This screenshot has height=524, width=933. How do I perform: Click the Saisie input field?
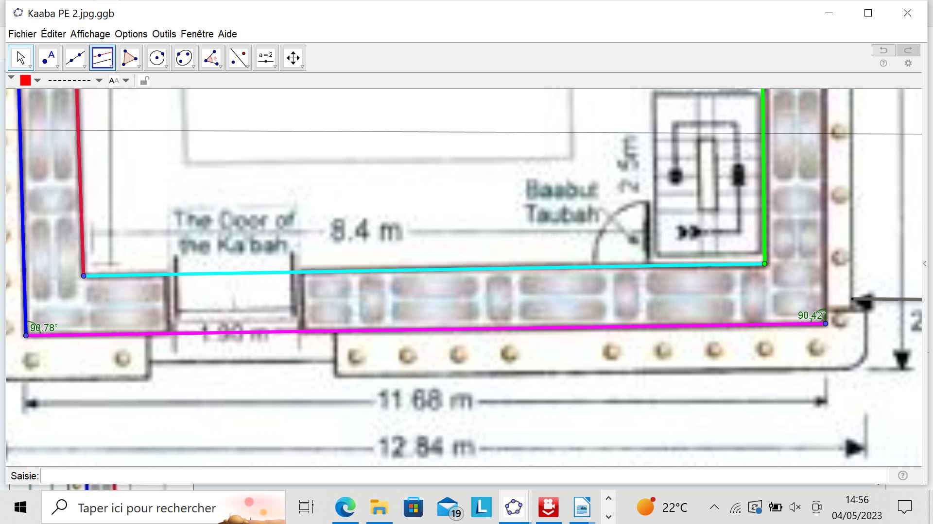point(464,476)
